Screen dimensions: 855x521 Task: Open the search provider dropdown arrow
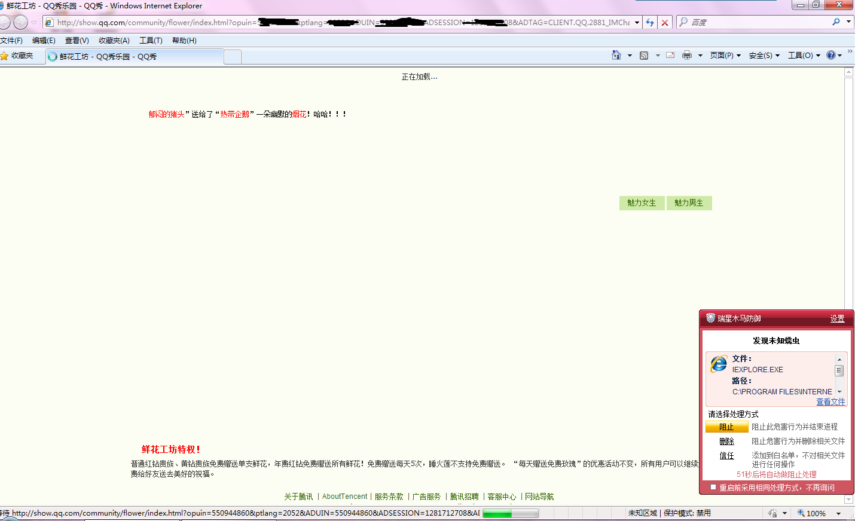tap(848, 22)
